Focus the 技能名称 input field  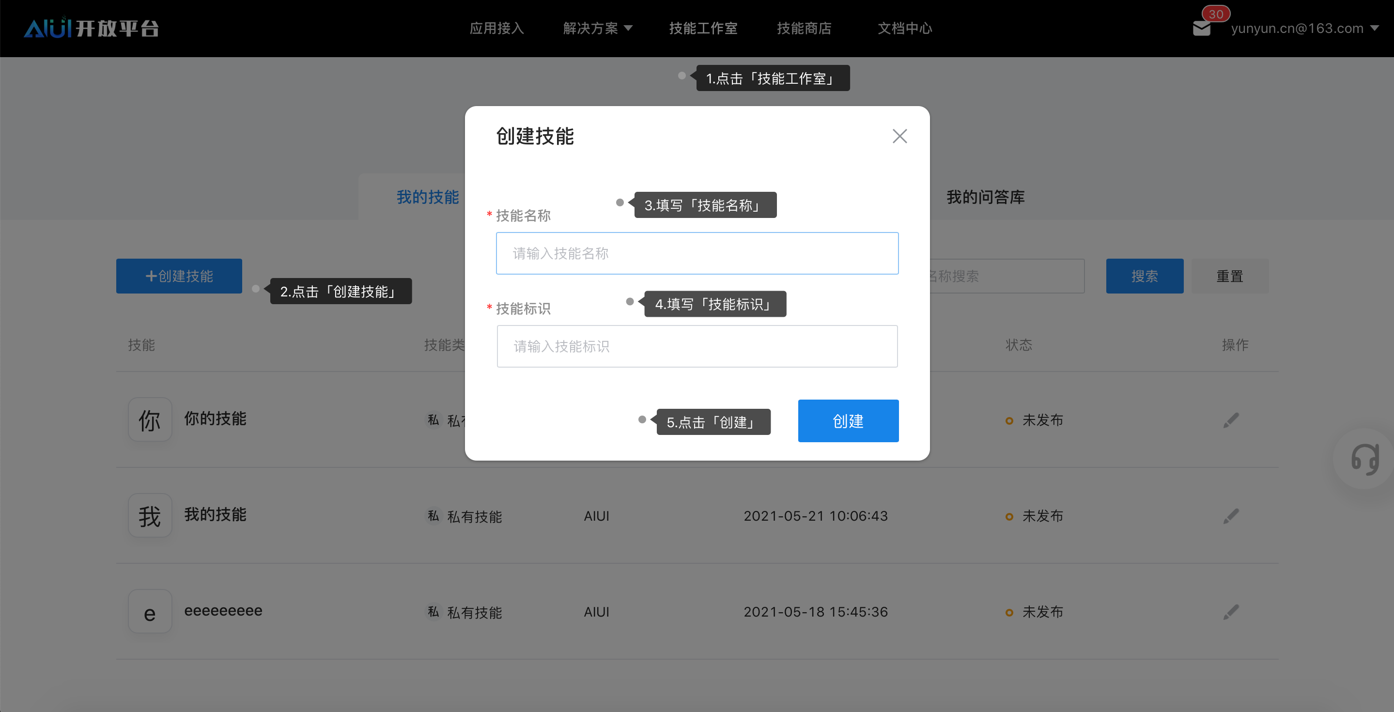697,253
